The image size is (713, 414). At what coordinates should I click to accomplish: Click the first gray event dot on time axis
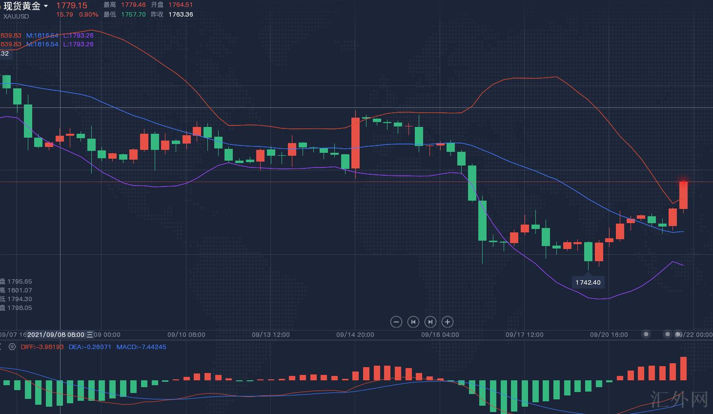click(x=646, y=334)
